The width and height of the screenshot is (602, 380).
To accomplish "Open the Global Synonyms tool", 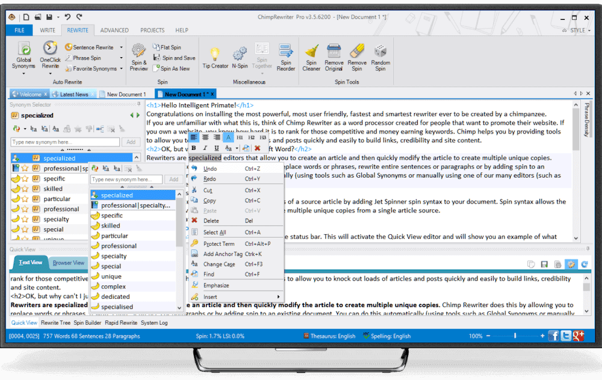I will [x=24, y=55].
